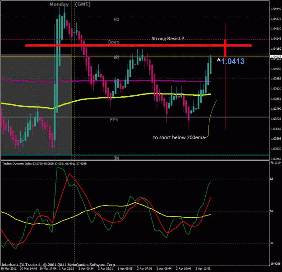Click price axis value 1.03530

[276, 149]
